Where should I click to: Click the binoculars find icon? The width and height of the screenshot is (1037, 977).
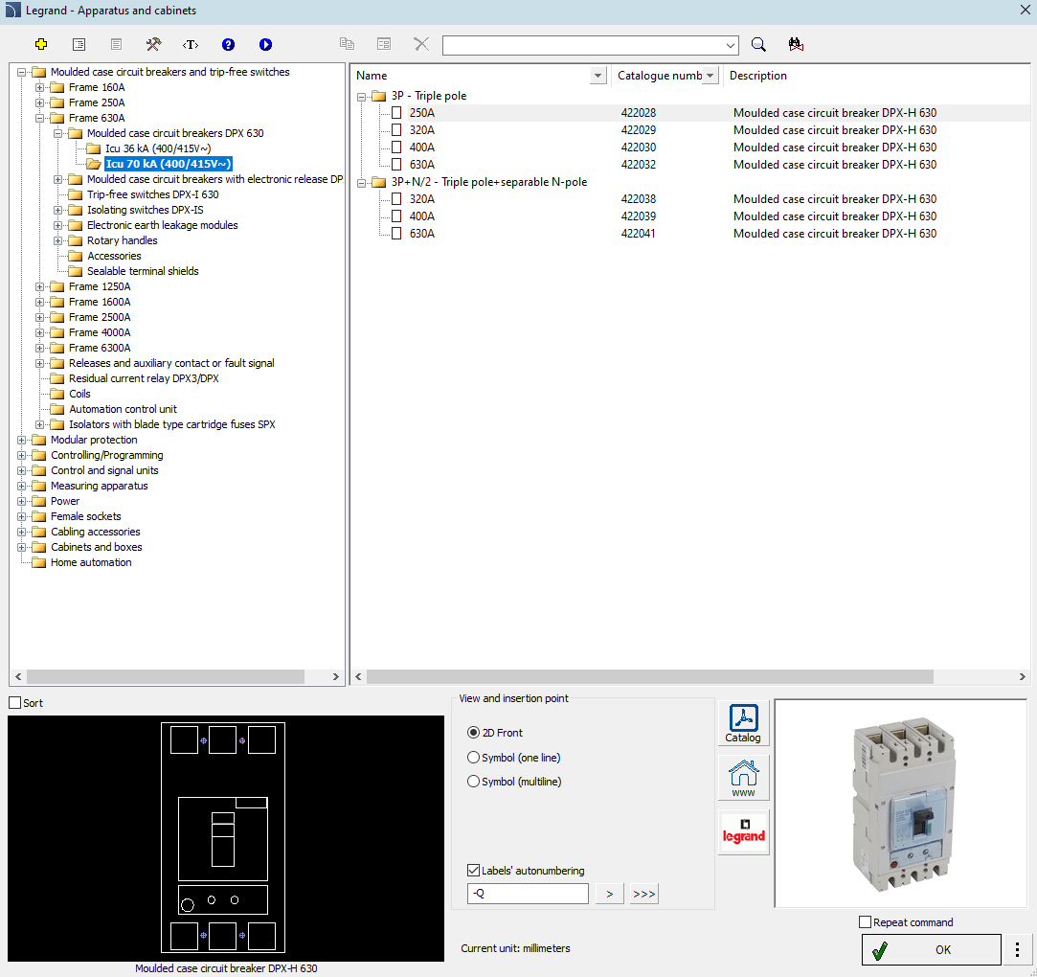(x=796, y=44)
